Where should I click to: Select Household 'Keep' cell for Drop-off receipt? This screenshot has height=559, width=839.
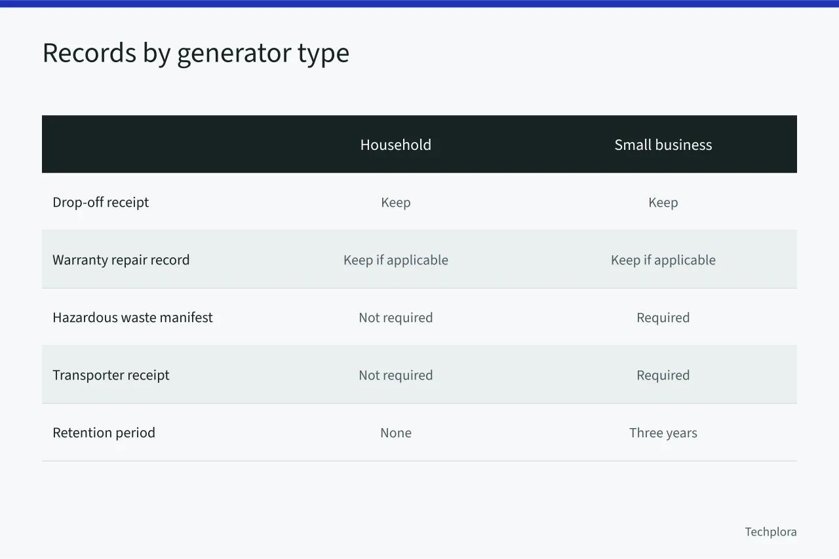(x=396, y=202)
